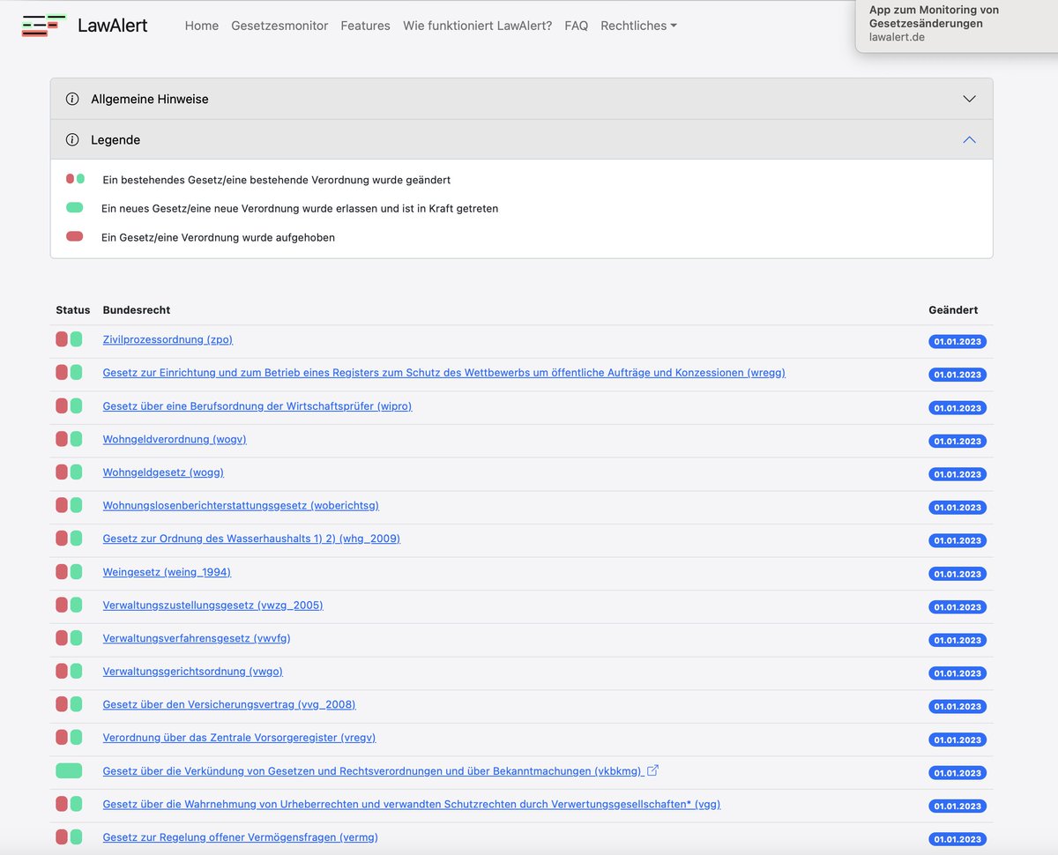Click the info icon beside Legende

(x=72, y=139)
